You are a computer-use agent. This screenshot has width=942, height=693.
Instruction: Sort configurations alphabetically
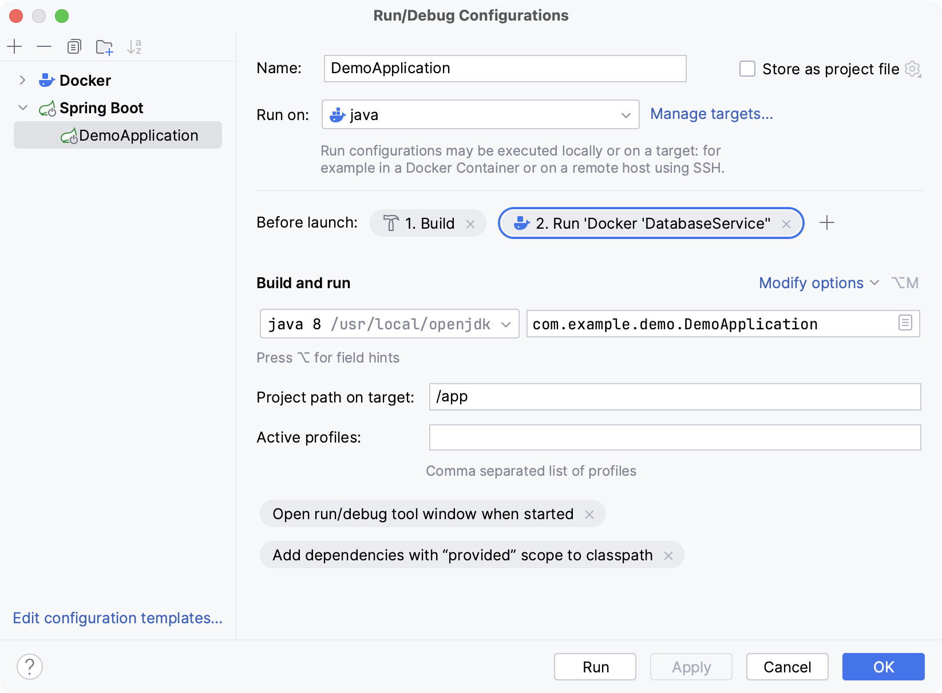click(134, 47)
